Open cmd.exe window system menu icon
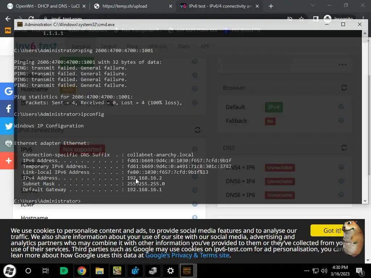This screenshot has width=371, height=278. 20,24
